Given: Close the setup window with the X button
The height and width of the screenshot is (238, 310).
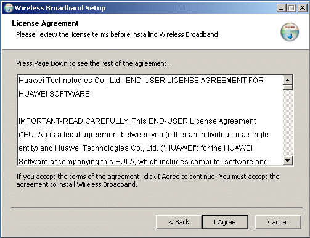Looking at the screenshot, I should coord(303,8).
